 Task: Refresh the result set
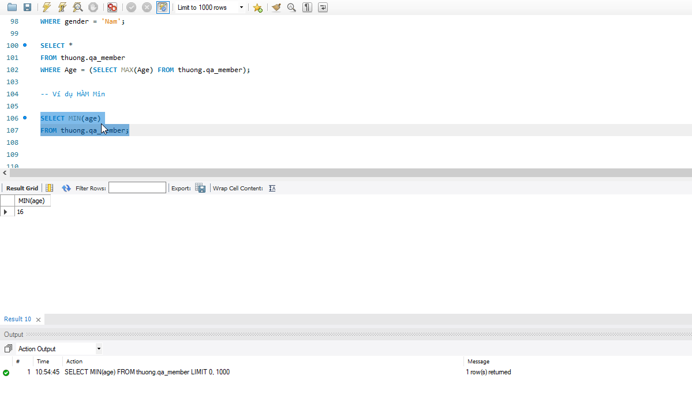pos(66,188)
